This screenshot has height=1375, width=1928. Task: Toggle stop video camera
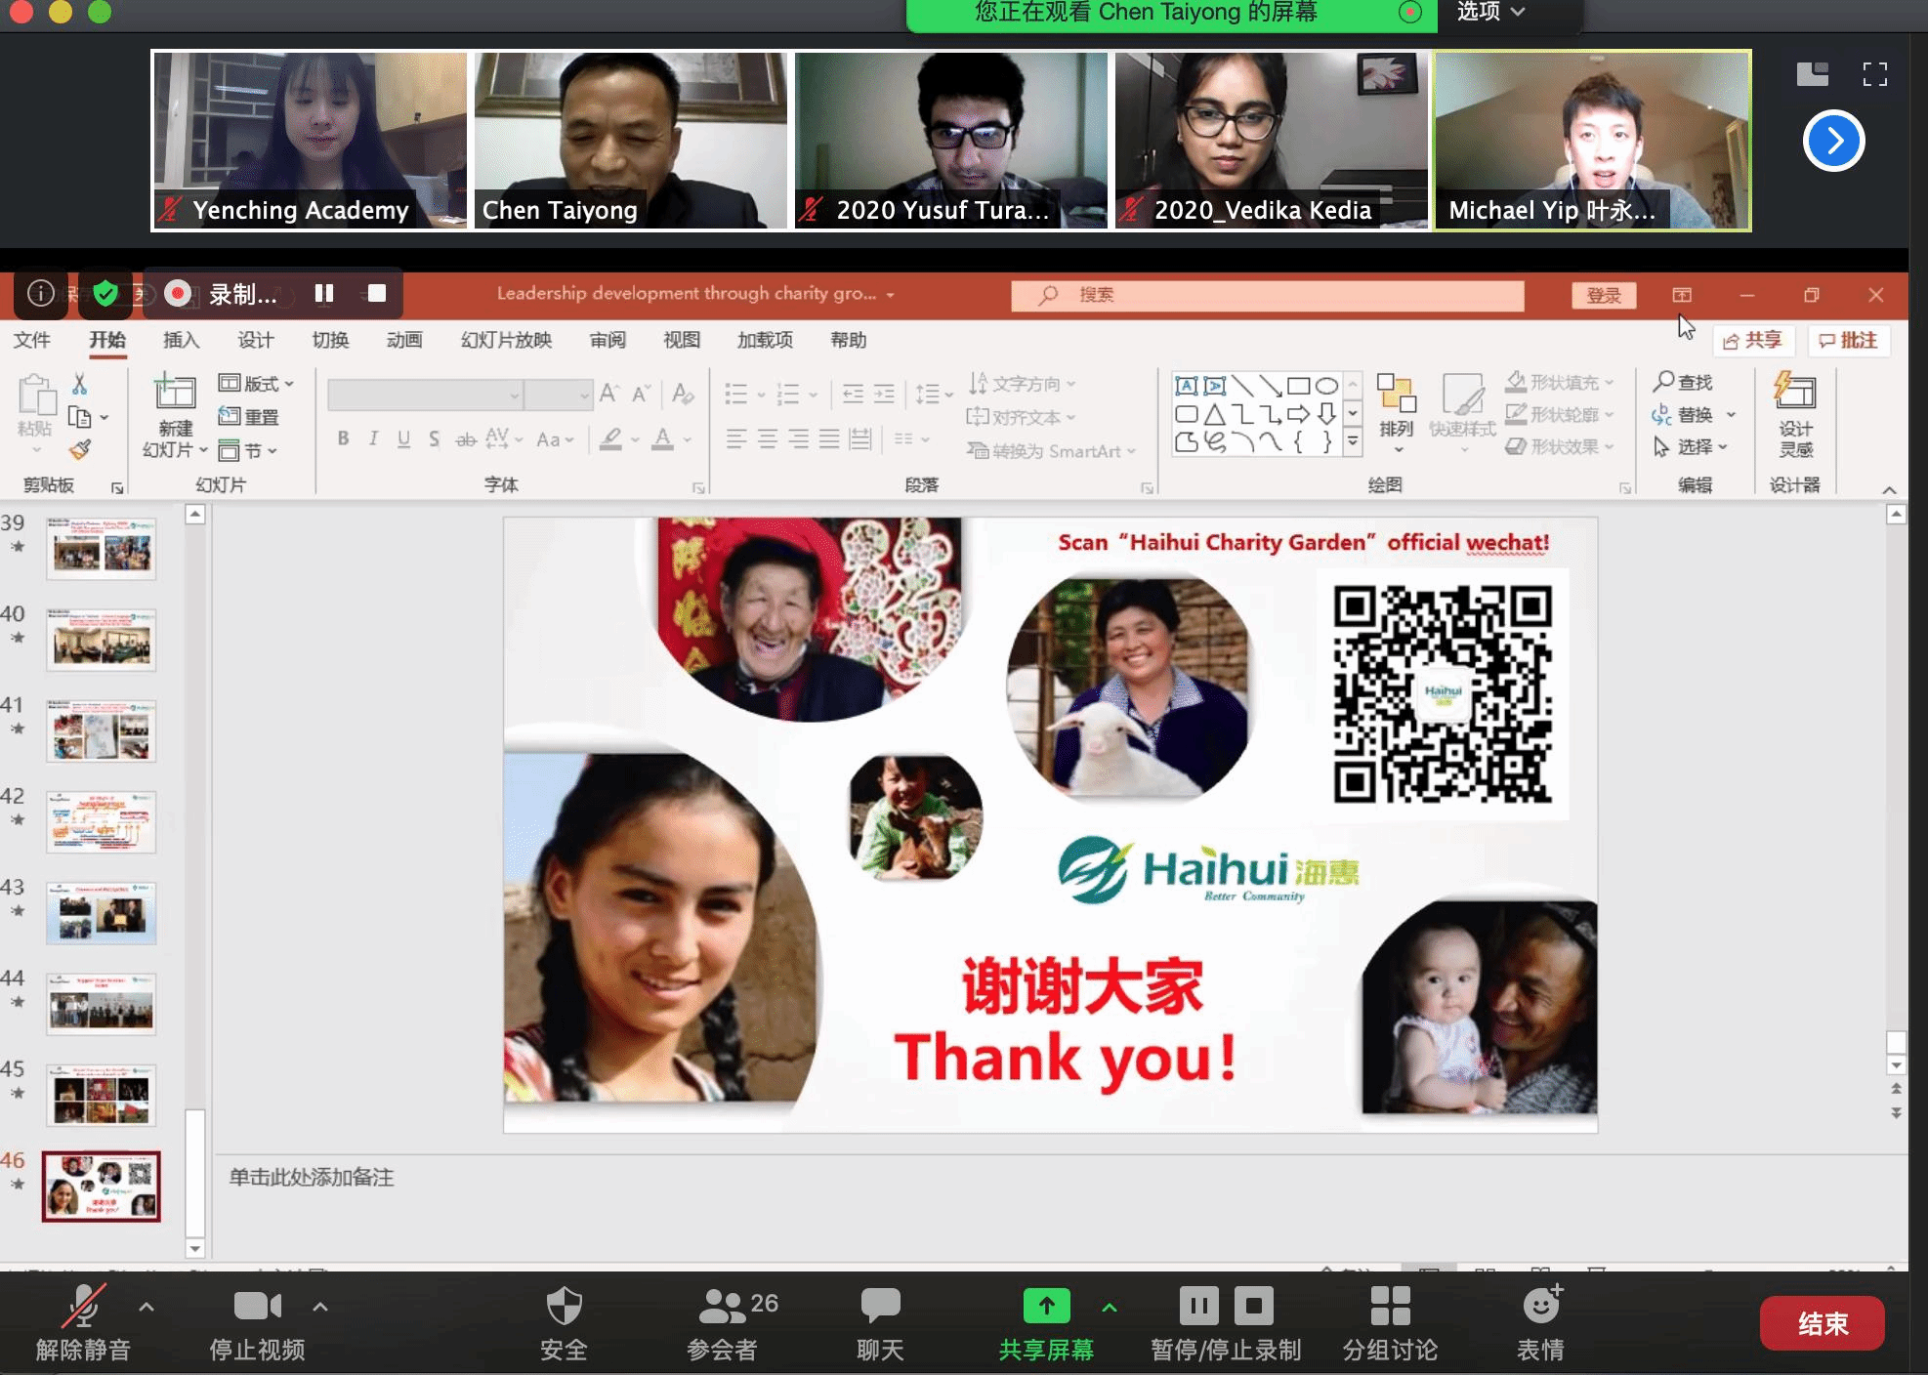(x=257, y=1306)
